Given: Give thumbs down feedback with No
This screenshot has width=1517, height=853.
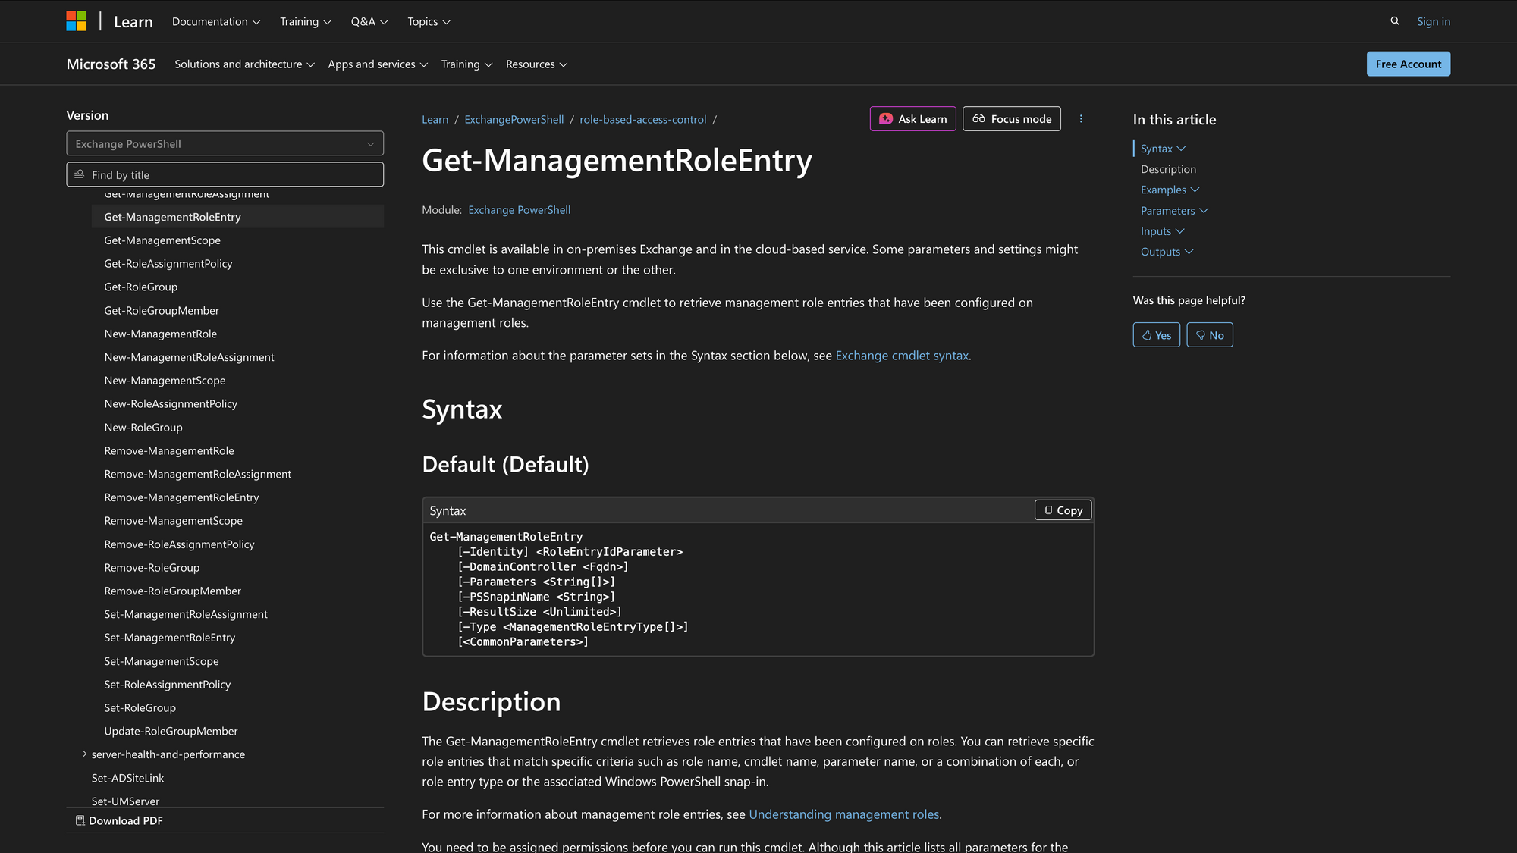Looking at the screenshot, I should tap(1209, 334).
